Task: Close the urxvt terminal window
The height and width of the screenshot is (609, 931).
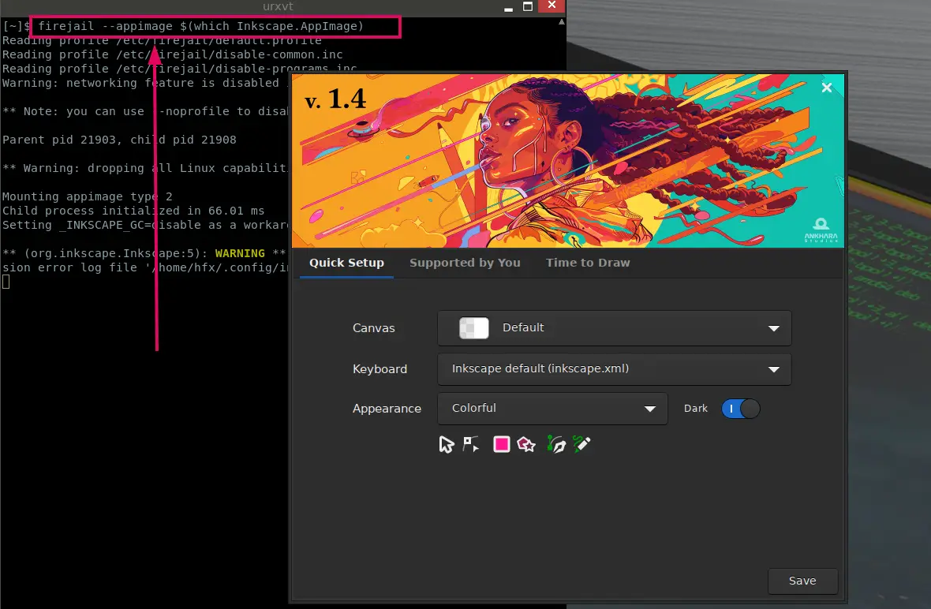Action: pos(551,6)
